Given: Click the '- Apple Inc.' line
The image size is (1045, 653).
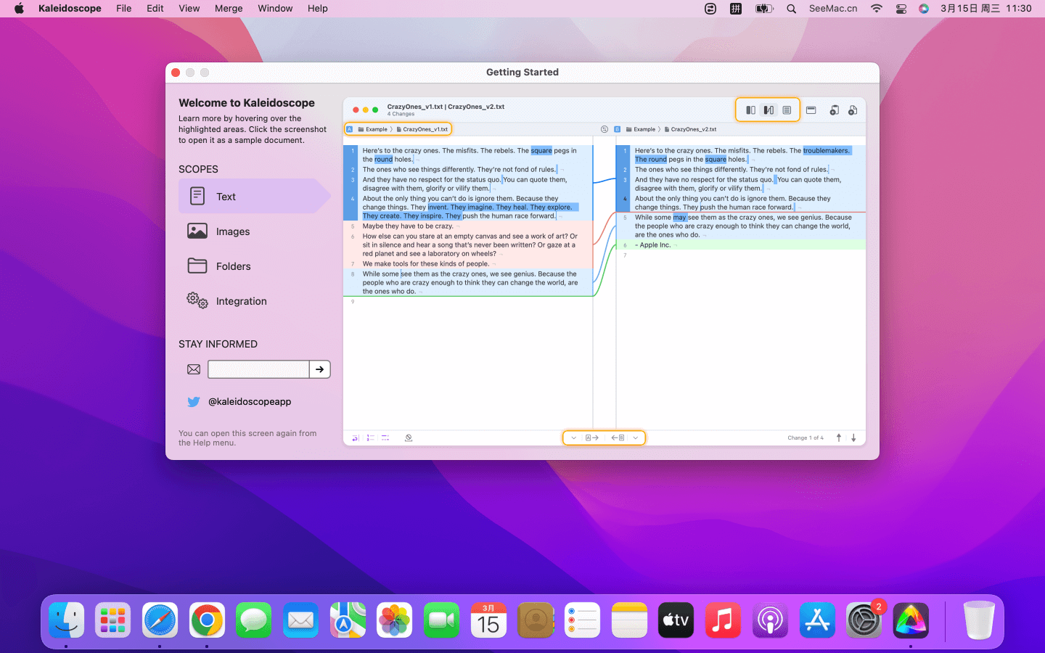Looking at the screenshot, I should [652, 245].
